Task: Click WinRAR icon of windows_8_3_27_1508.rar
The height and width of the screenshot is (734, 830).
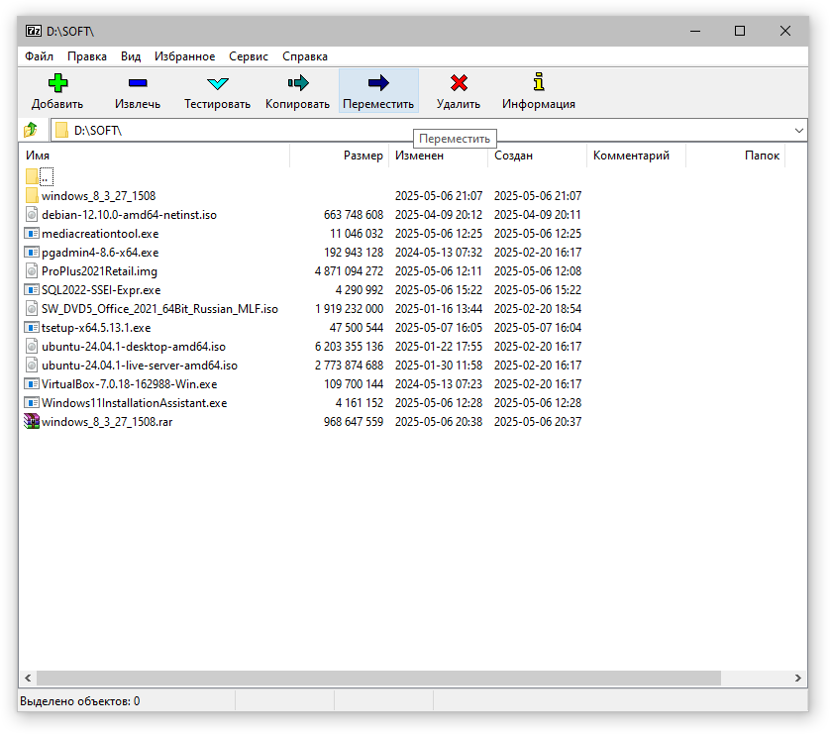Action: (32, 421)
